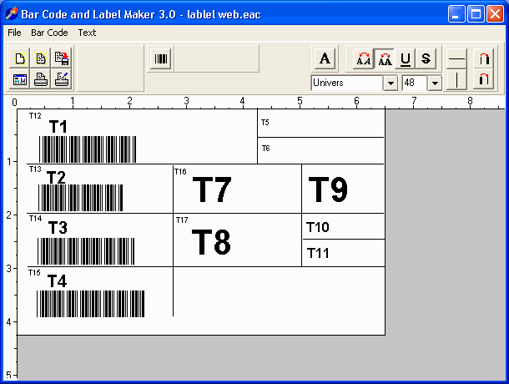Image resolution: width=509 pixels, height=384 pixels.
Task: Open the Text menu
Action: pyautogui.click(x=87, y=33)
